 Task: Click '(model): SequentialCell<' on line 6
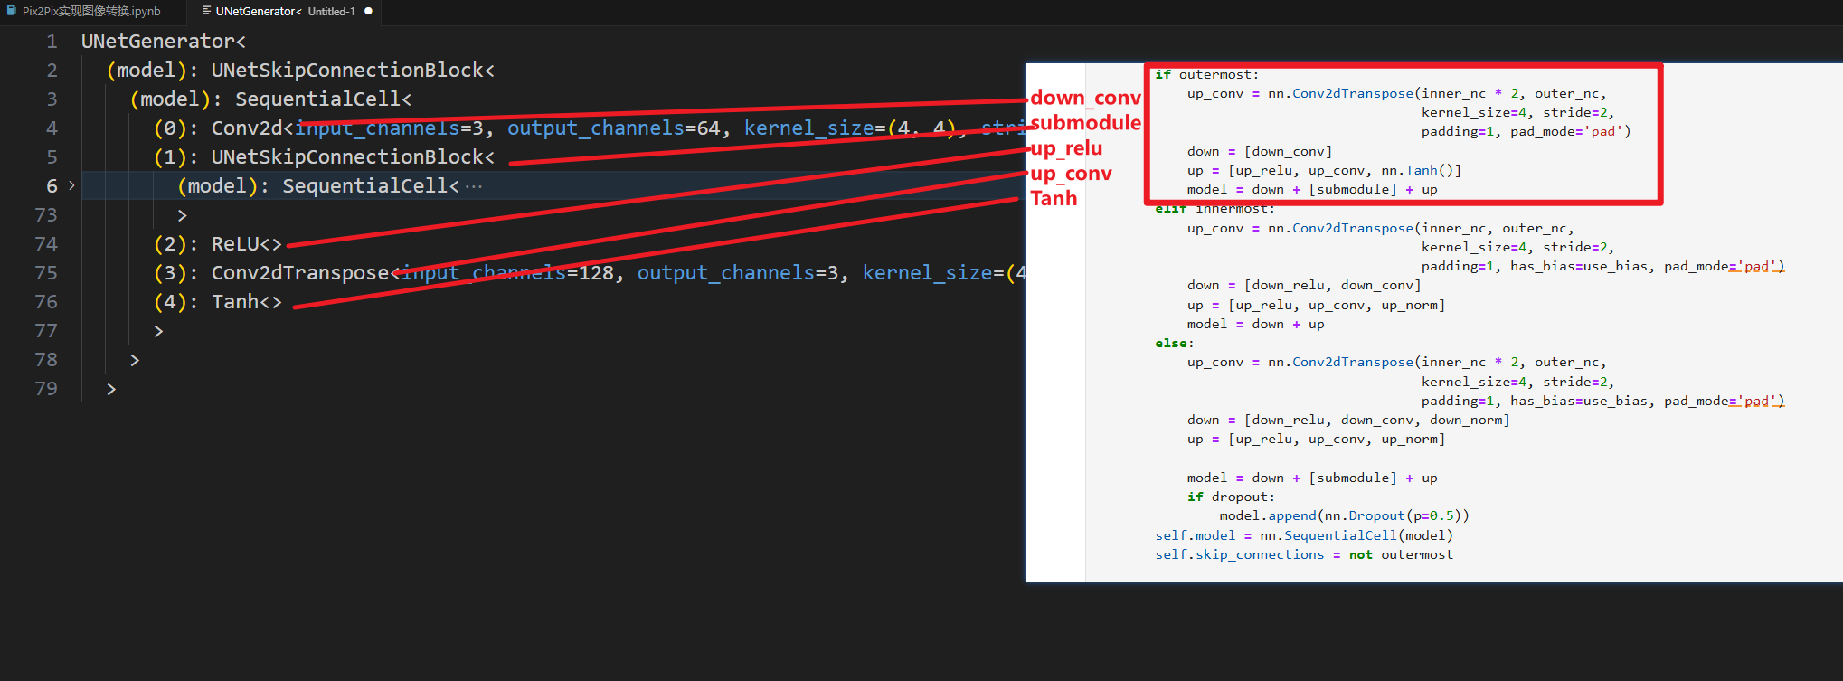318,186
